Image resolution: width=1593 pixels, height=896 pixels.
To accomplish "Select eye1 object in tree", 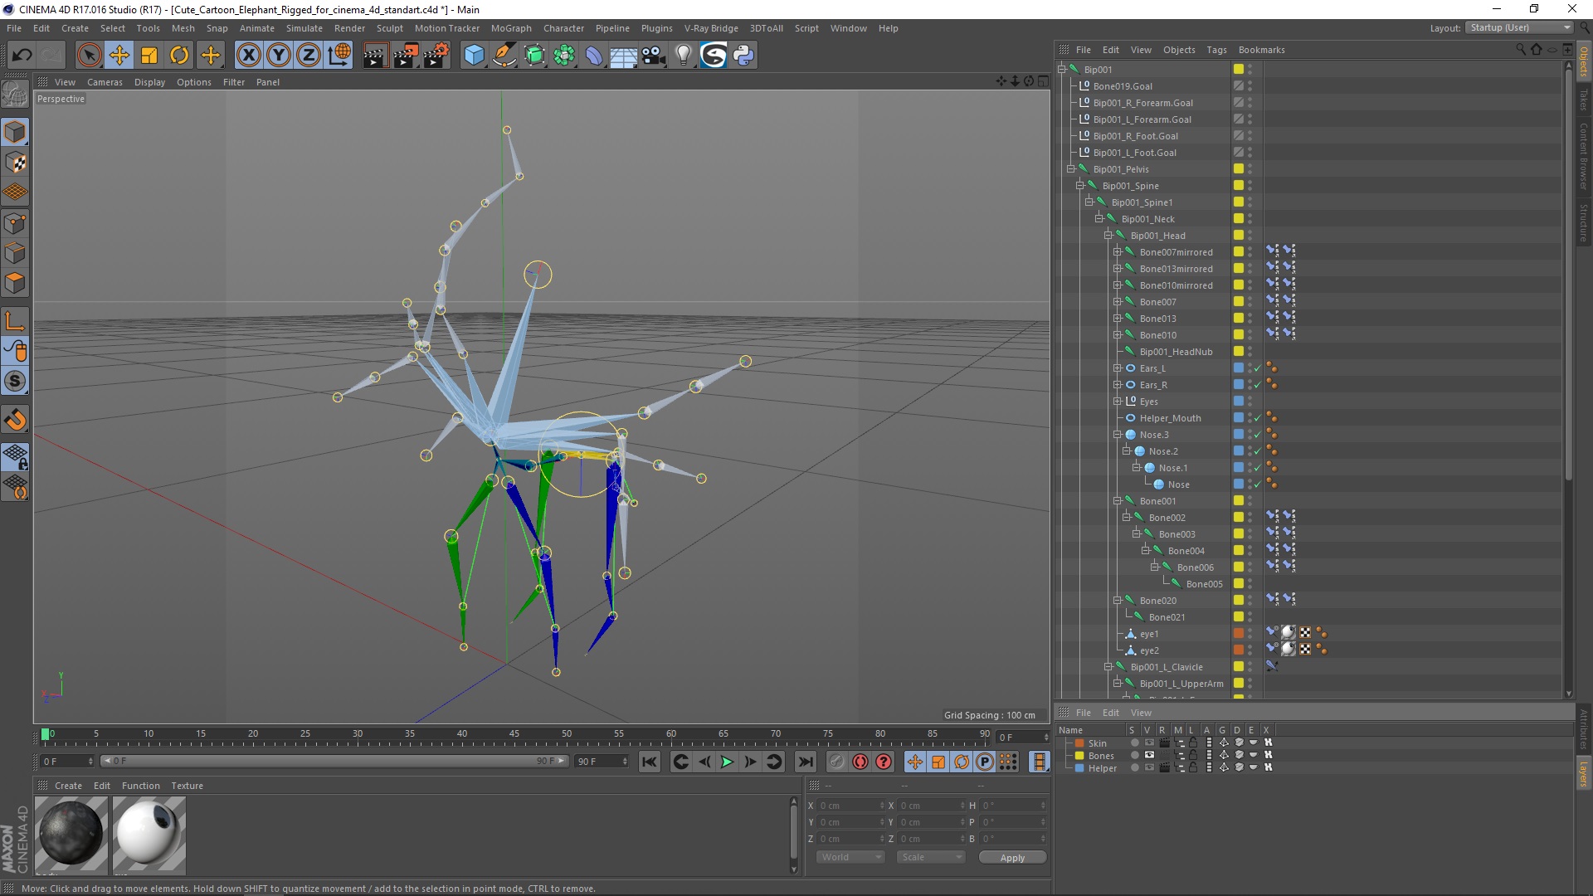I will [1148, 634].
